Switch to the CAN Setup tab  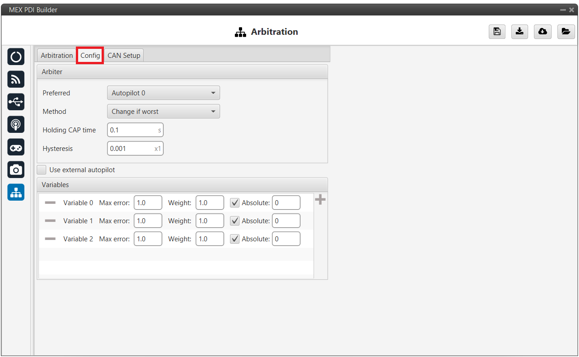tap(124, 56)
